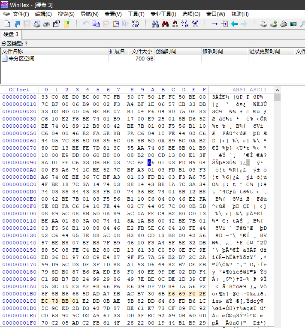Open the RAM editor chip icon
The width and height of the screenshot is (305, 328).
(284, 24)
